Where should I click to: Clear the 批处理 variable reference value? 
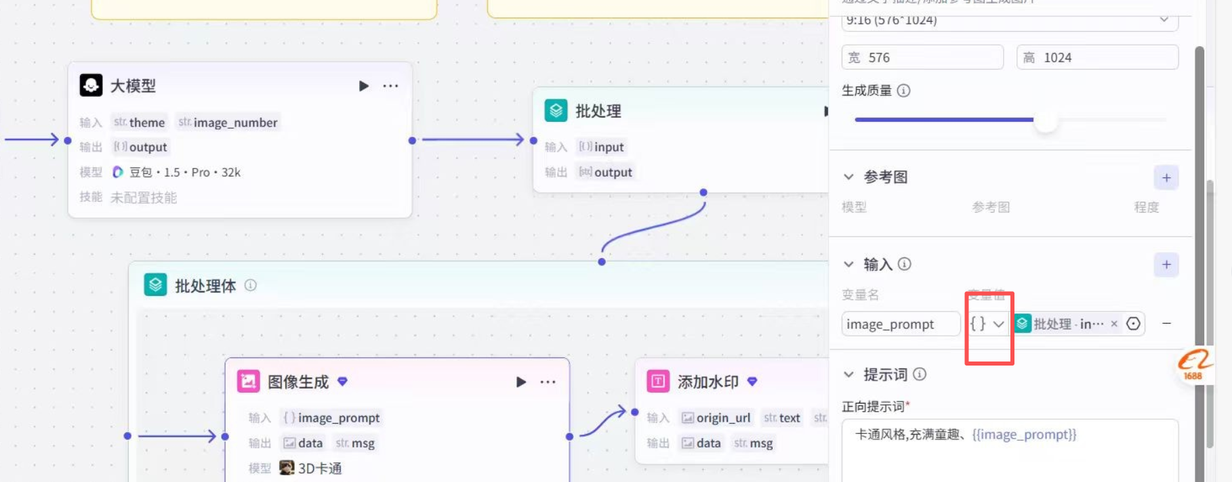click(x=1114, y=324)
